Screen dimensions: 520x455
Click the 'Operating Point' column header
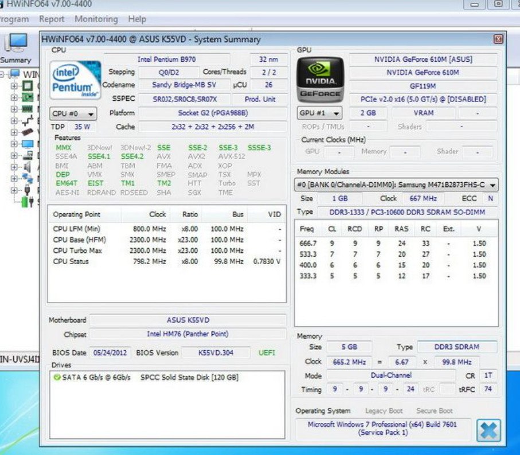point(85,214)
